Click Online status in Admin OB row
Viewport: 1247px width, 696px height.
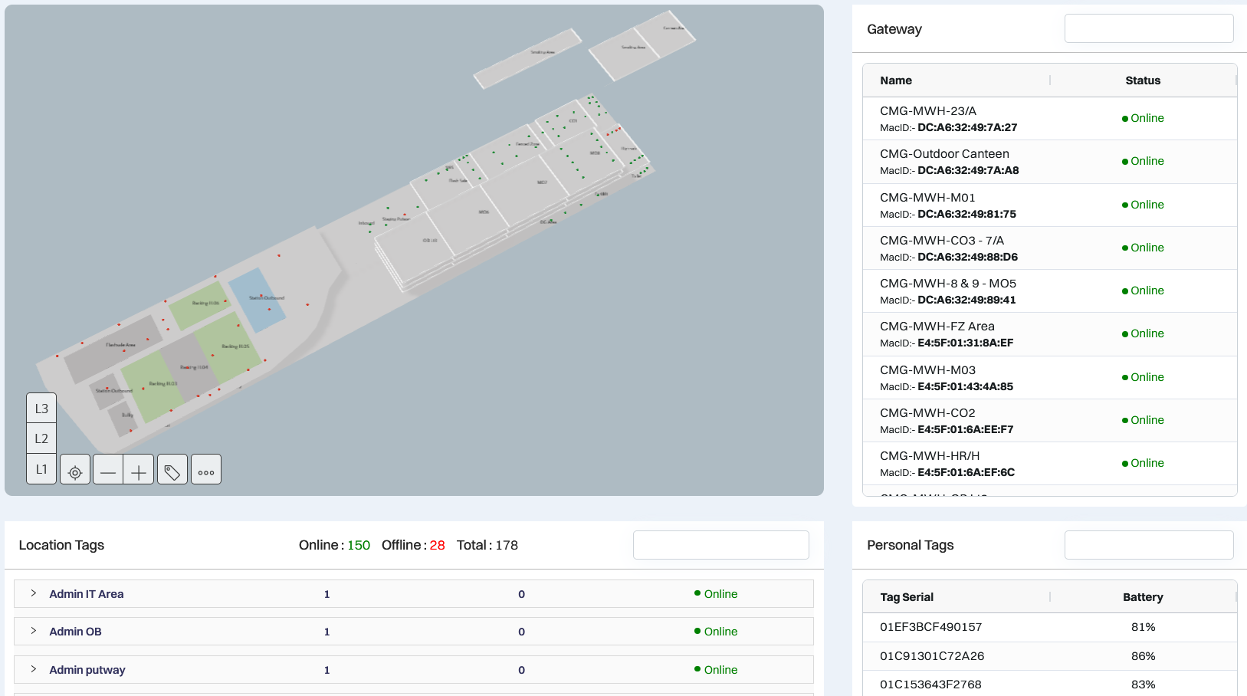click(716, 632)
